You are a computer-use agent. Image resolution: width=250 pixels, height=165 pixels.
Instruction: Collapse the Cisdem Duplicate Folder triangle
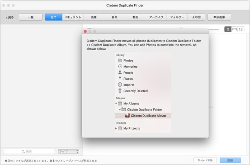pos(120,109)
